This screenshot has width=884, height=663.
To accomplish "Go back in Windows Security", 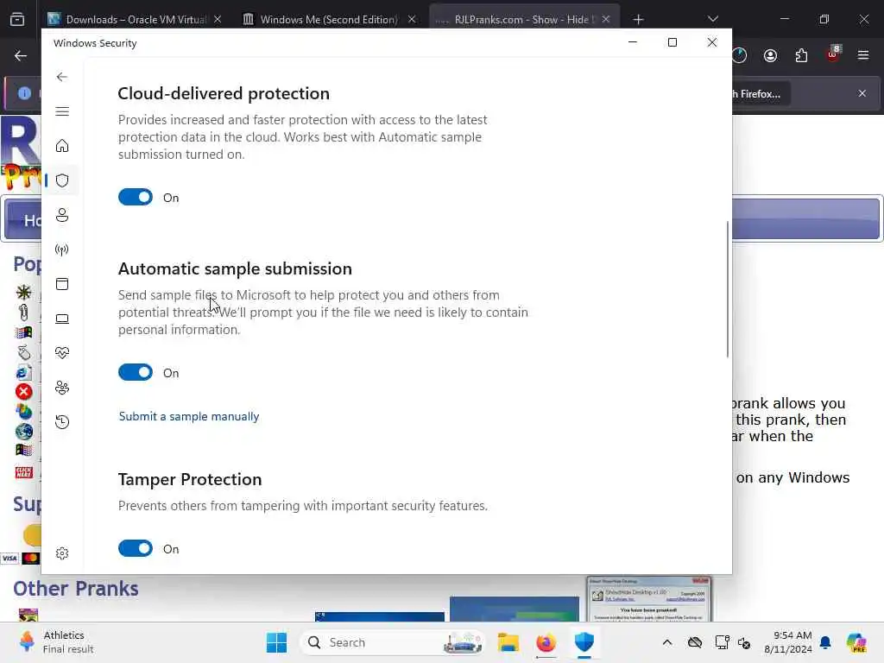I will pos(62,77).
